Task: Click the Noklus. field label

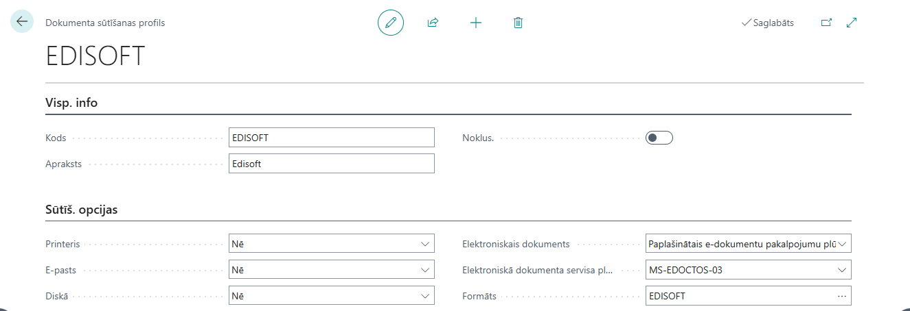Action: [478, 138]
